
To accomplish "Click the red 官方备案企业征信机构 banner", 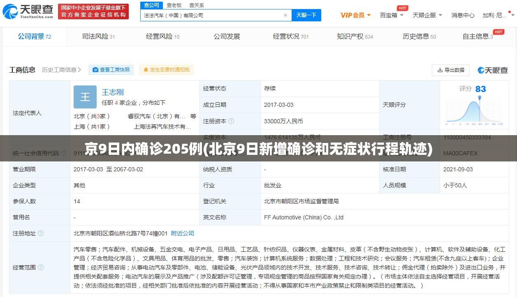I will pyautogui.click(x=93, y=12).
